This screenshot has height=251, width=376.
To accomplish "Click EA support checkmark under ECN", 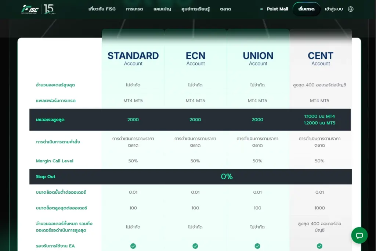I will [195, 246].
